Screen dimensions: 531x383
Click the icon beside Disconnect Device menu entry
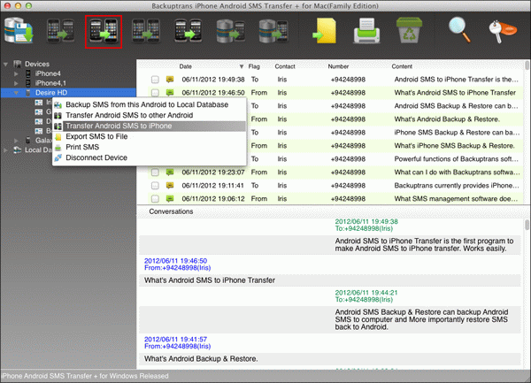point(58,157)
